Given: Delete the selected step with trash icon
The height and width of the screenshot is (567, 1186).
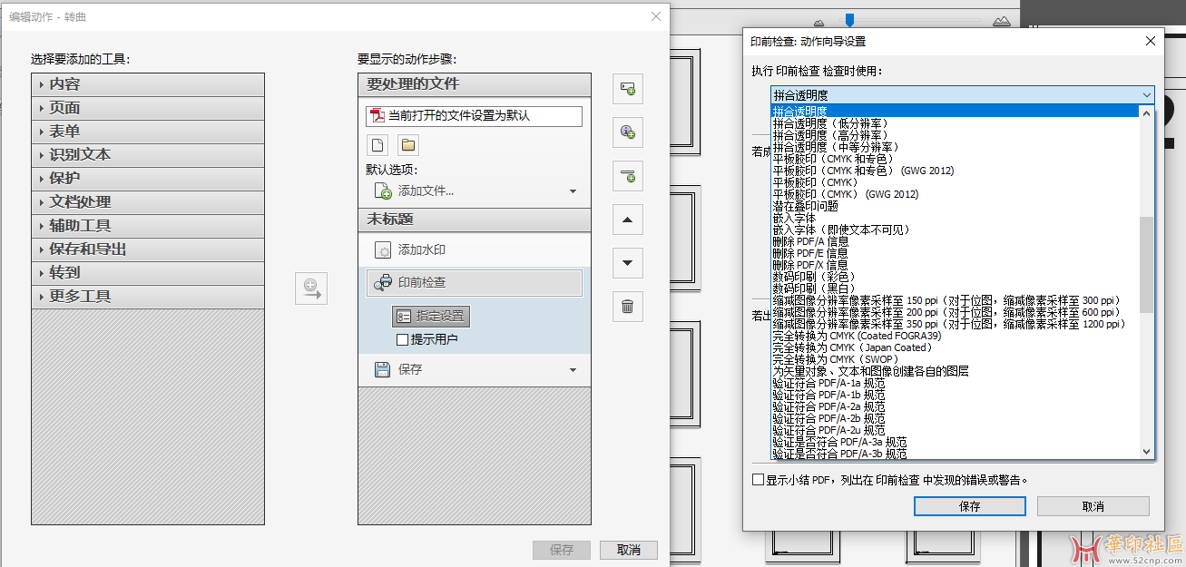Looking at the screenshot, I should point(627,307).
